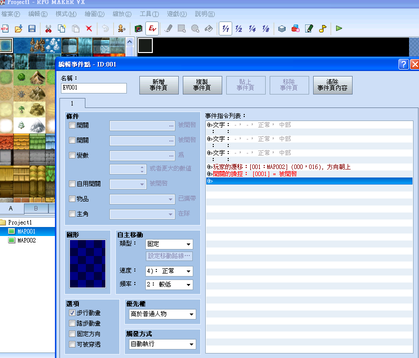Open the 模式 menu
Viewport: 419px width, 358px height.
click(66, 14)
